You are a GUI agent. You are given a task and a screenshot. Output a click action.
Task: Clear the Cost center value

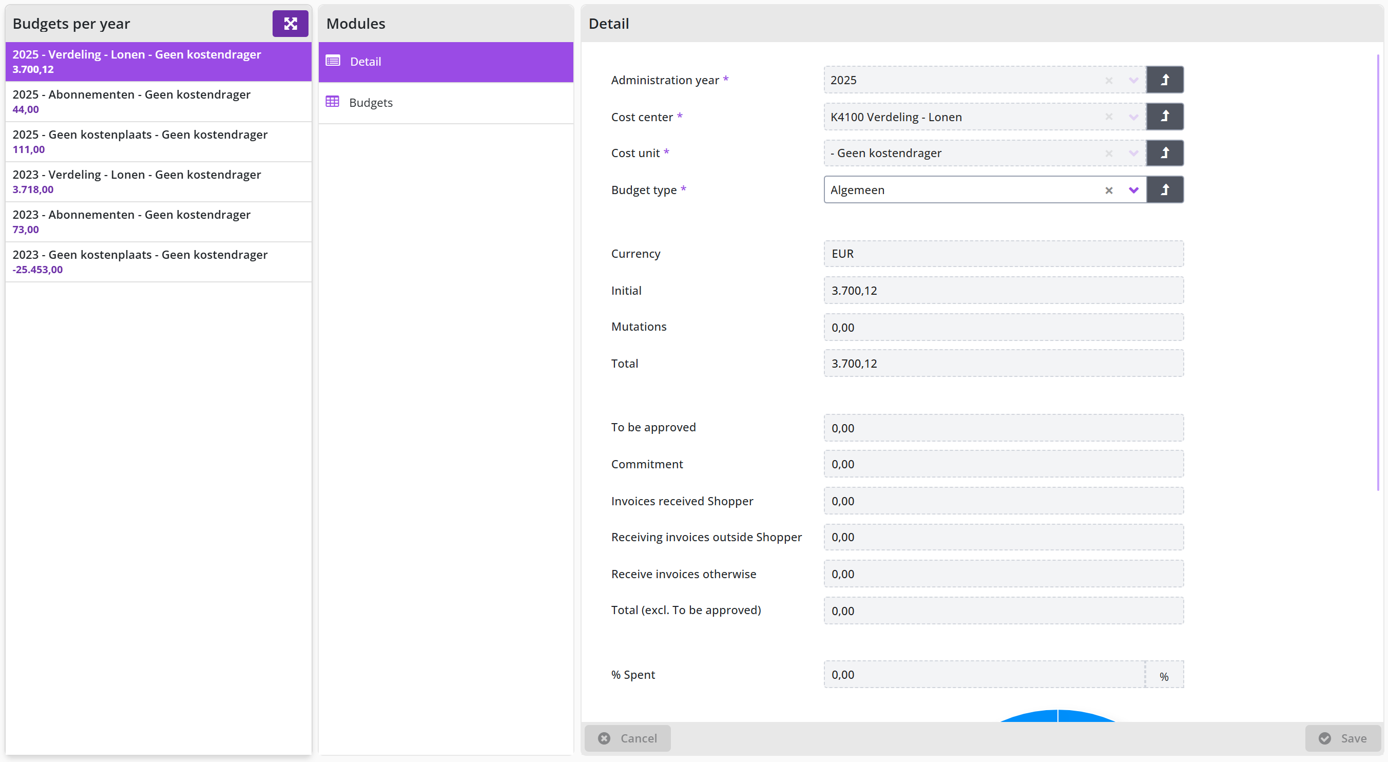[1108, 117]
